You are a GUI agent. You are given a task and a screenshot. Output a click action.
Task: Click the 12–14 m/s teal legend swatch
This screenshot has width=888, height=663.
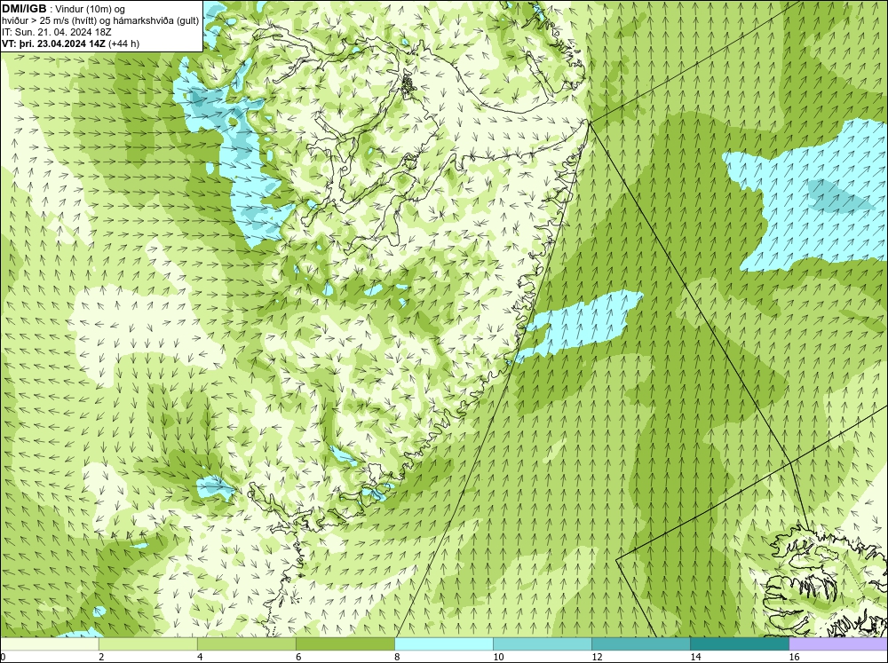(x=641, y=643)
